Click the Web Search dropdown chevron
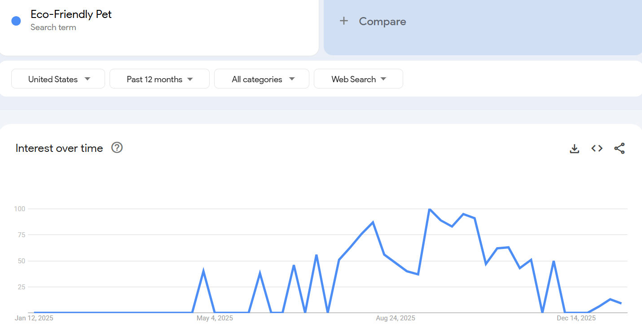Image resolution: width=642 pixels, height=328 pixels. (x=384, y=79)
